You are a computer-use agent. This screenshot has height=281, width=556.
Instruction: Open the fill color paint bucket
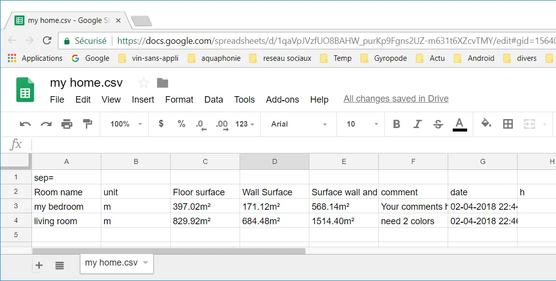click(486, 123)
